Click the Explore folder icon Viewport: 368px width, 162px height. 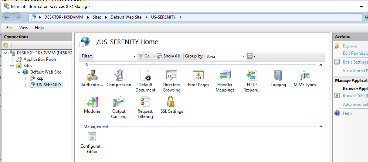(x=337, y=46)
